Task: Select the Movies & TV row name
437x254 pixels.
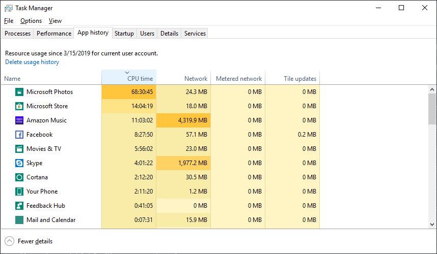Action: [44, 149]
